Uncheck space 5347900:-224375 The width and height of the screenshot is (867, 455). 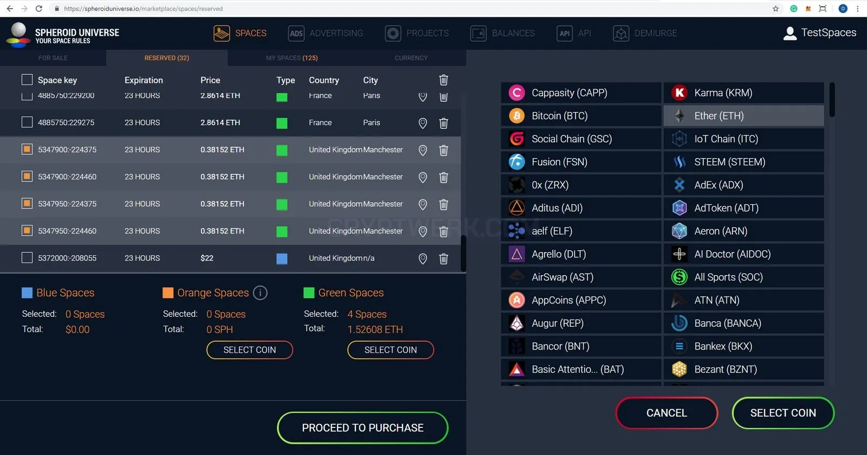[27, 149]
